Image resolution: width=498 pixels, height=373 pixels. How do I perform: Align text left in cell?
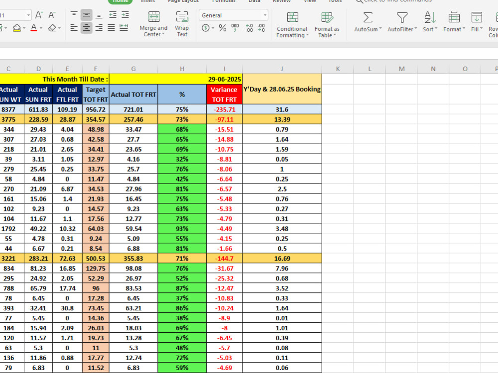(x=74, y=28)
